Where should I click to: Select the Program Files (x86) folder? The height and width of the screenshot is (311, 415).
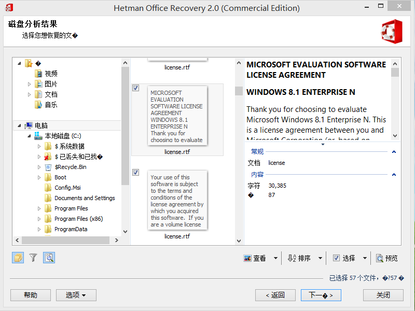[x=74, y=219]
